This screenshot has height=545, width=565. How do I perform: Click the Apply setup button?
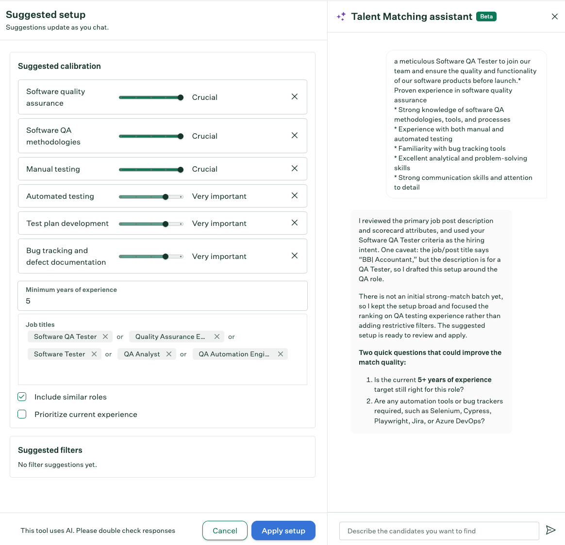coord(283,530)
